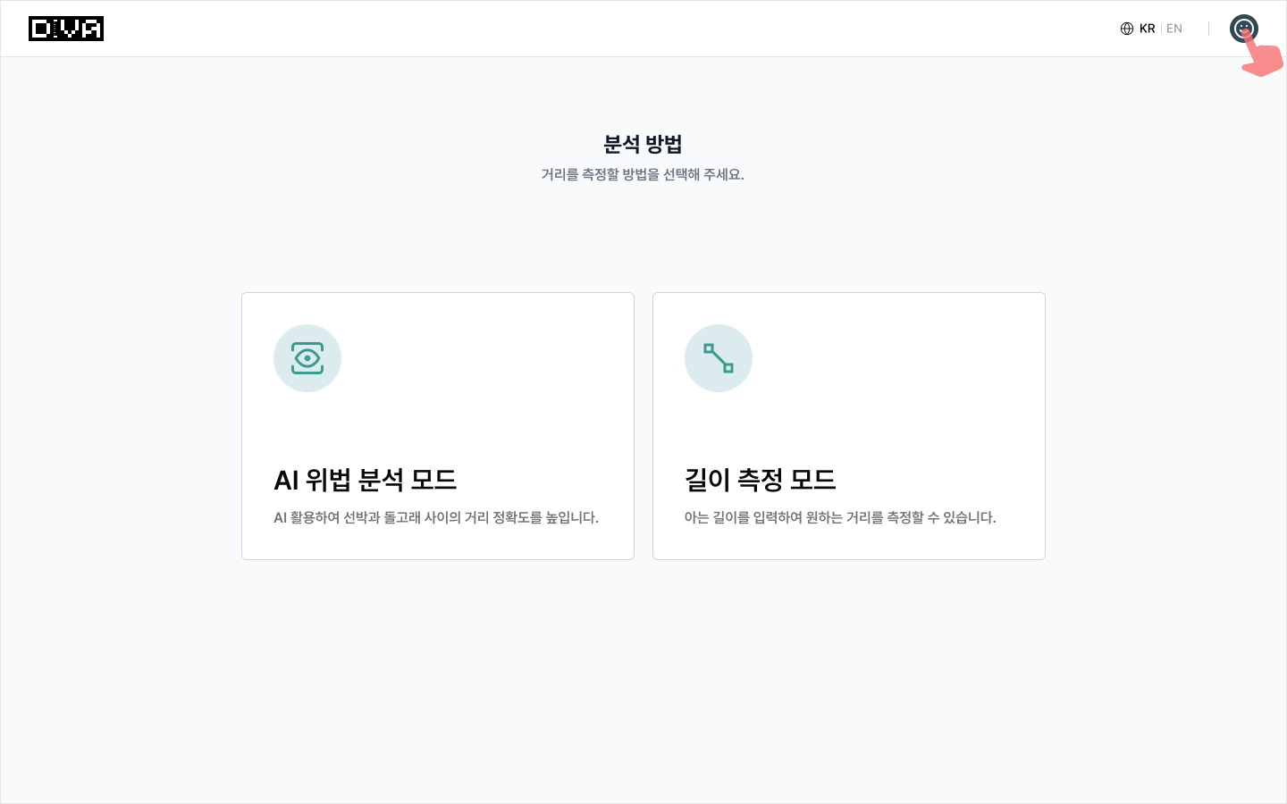Click the 아는 길이를 입력하여 description
Viewport: 1287px width, 804px height.
pyautogui.click(x=840, y=517)
